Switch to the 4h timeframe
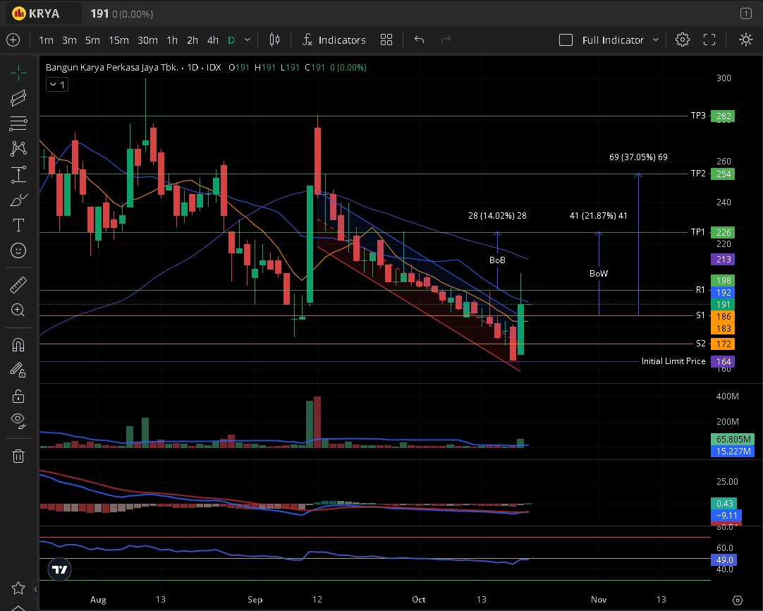Viewport: 763px width, 611px height. [212, 40]
